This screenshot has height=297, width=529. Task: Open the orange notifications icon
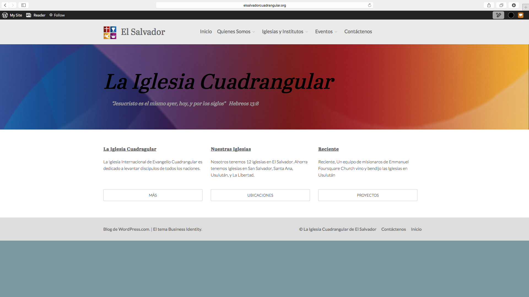[x=520, y=15]
